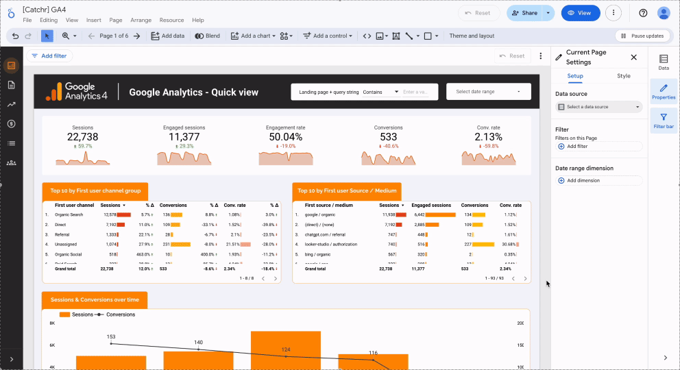Click Theme and layout
680x370 pixels.
point(472,36)
